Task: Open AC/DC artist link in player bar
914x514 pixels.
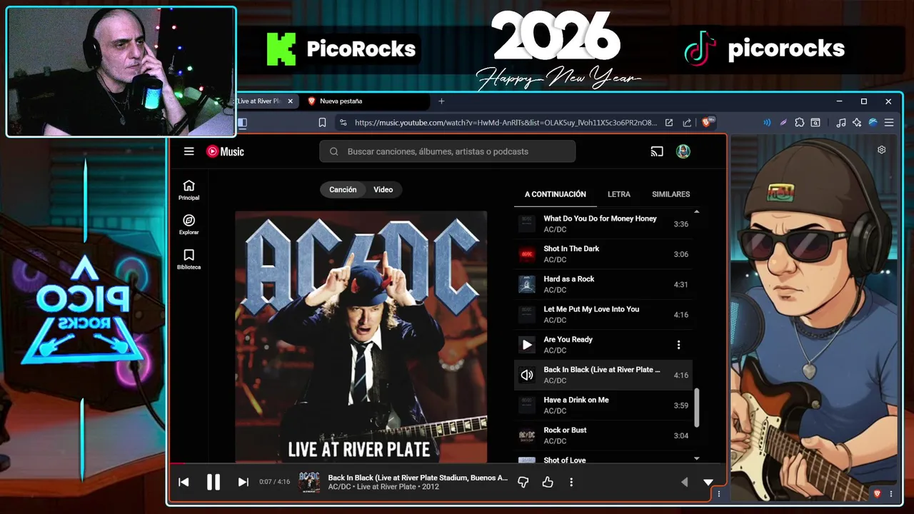Action: coord(339,487)
